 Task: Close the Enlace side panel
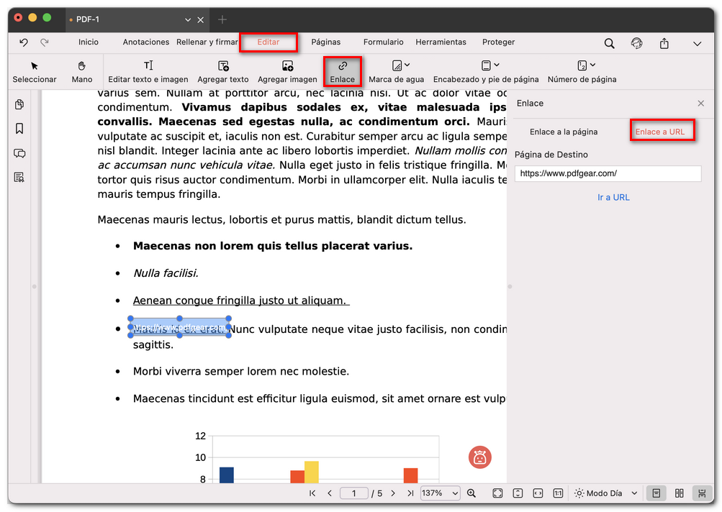(700, 104)
